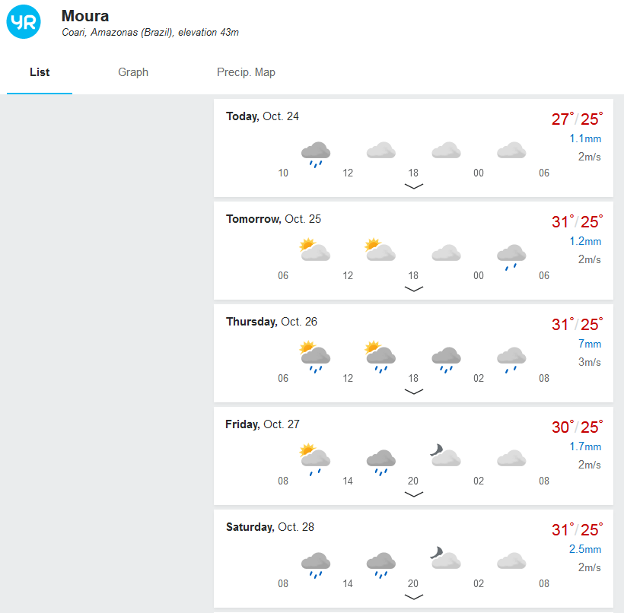Click Friday's 1.7mm precipitation value
This screenshot has height=613, width=624.
585,446
